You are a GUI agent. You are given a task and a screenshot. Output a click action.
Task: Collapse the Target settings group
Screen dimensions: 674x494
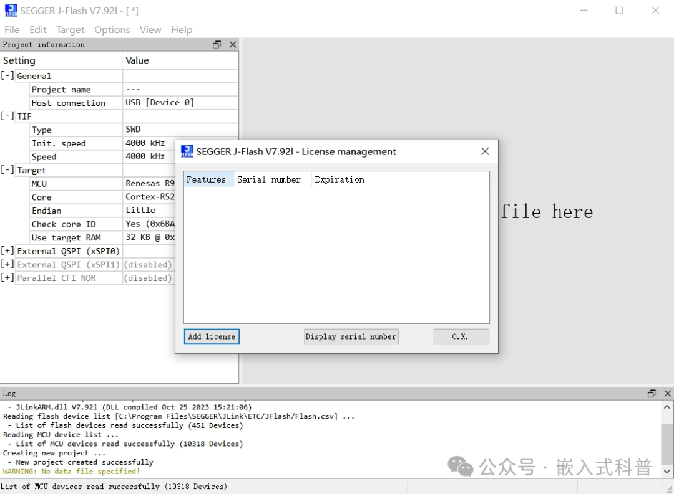click(7, 169)
